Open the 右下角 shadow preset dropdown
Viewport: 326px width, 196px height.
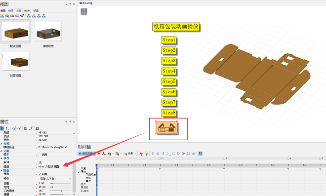tap(56, 179)
